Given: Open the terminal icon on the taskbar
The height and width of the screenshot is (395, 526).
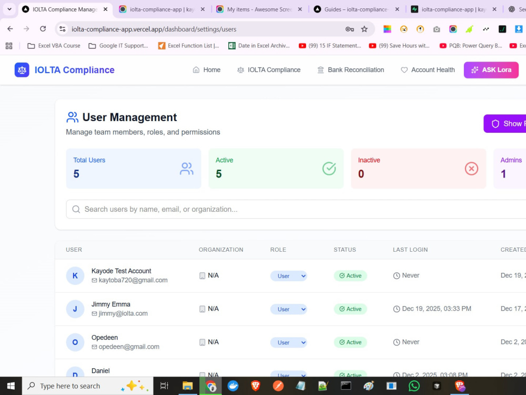Looking at the screenshot, I should (346, 386).
